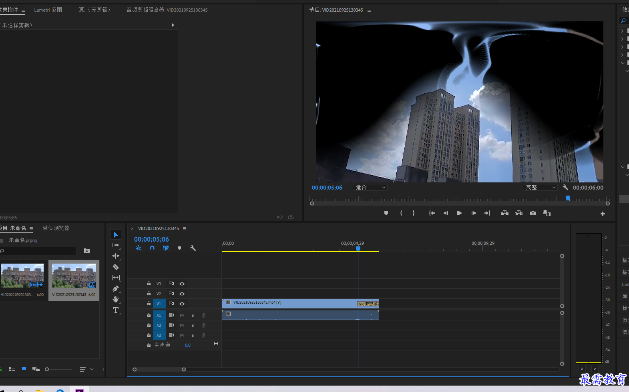
Task: Export frame with the camera icon
Action: tap(533, 213)
